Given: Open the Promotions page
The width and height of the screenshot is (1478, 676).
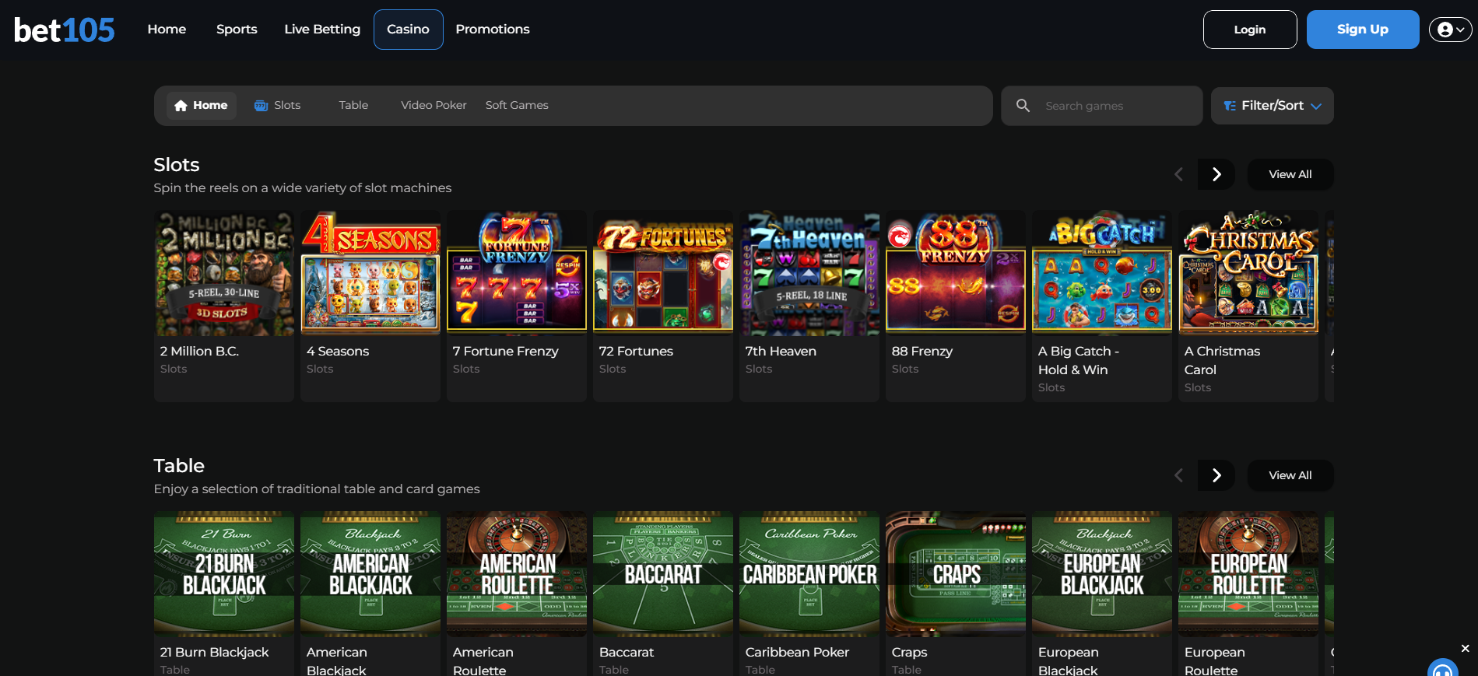Looking at the screenshot, I should coord(493,29).
